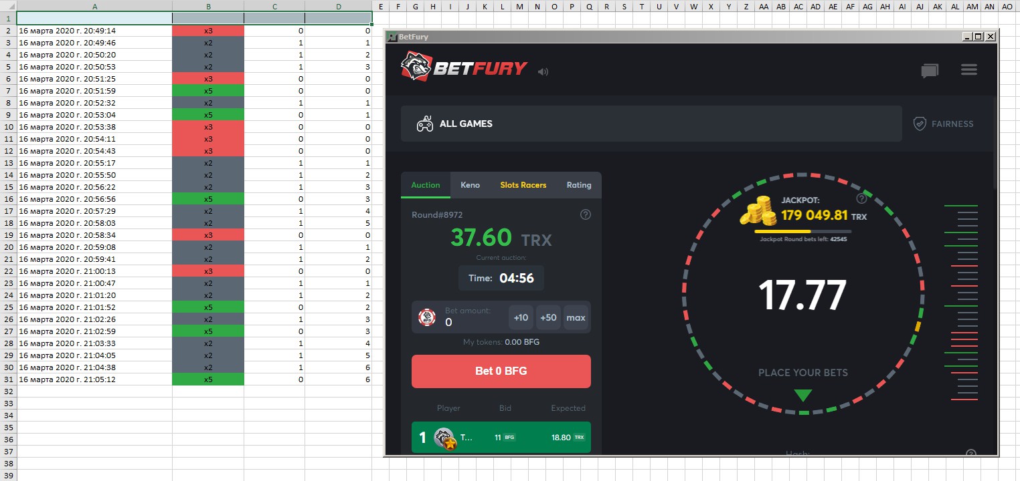Click the 17.77 number in the wheel
The height and width of the screenshot is (481, 1020).
click(802, 295)
